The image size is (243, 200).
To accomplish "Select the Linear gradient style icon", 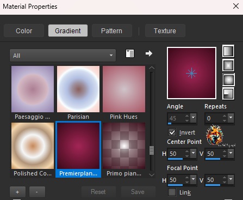I will 228,51.
